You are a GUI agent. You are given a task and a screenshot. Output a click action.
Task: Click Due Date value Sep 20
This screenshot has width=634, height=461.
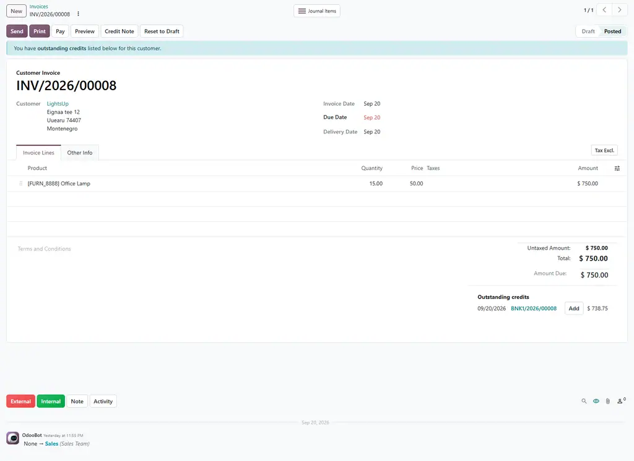371,117
